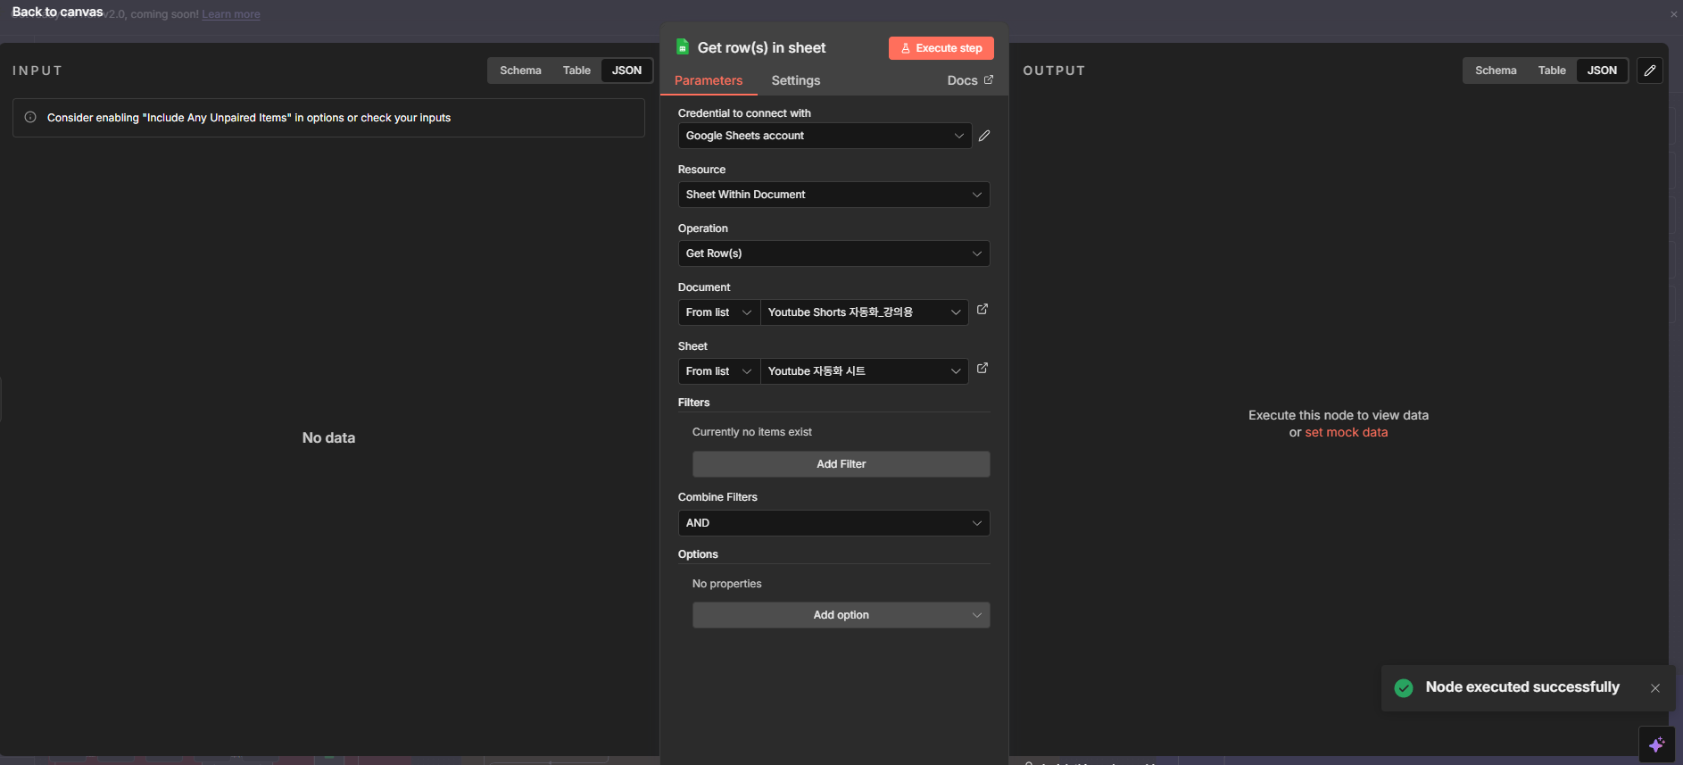Click the Filters section heading
Viewport: 1683px width, 765px height.
pyautogui.click(x=694, y=403)
